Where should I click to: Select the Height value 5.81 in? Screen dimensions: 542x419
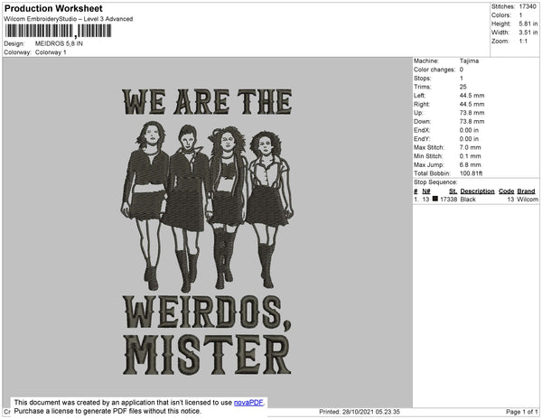click(x=528, y=23)
